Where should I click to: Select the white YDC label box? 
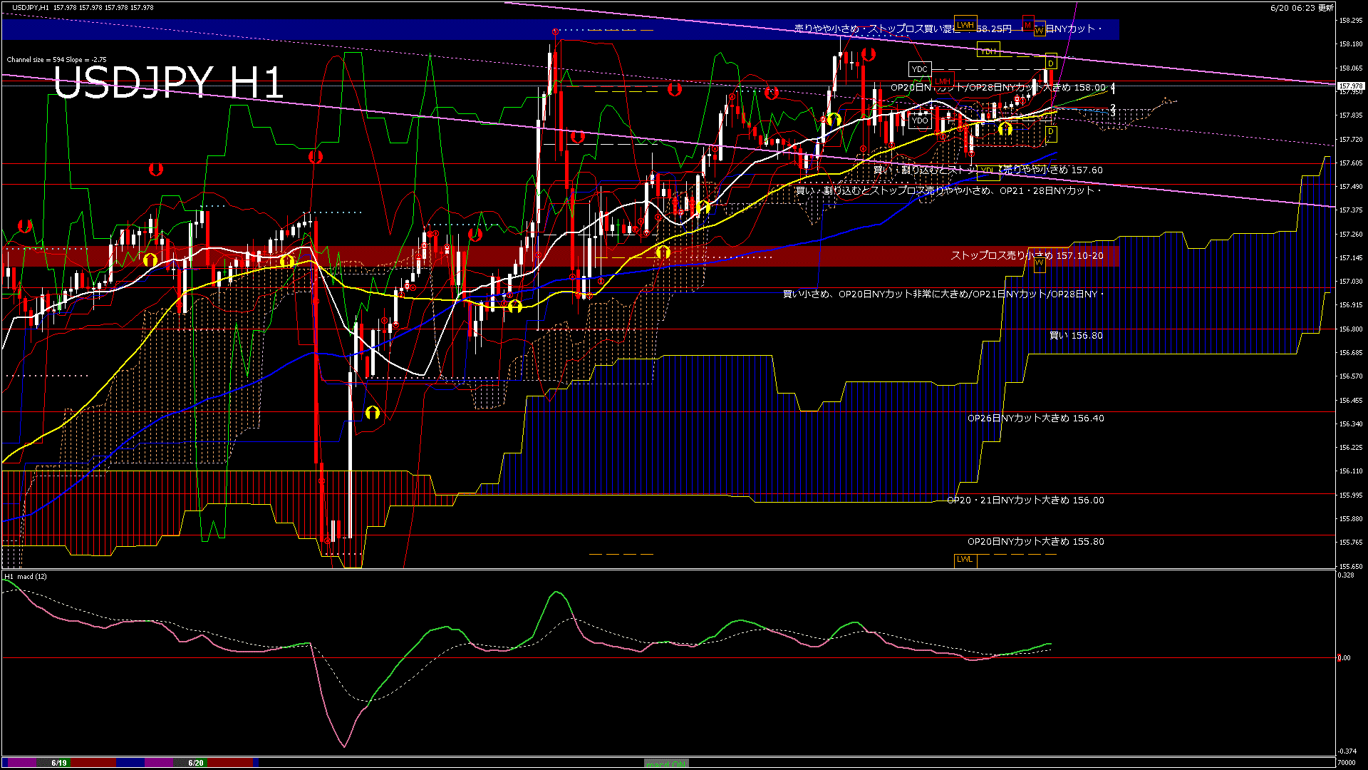click(919, 69)
